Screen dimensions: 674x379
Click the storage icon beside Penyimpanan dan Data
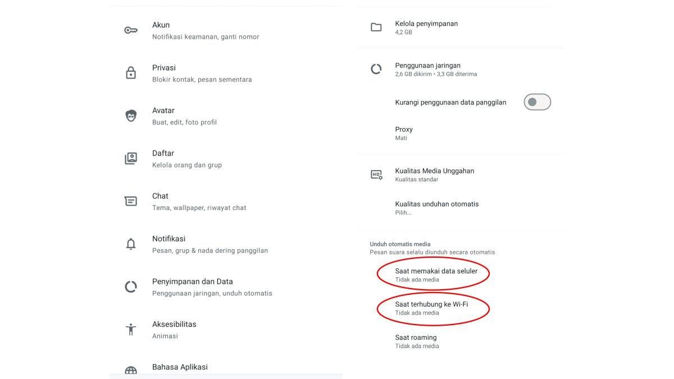coord(131,286)
